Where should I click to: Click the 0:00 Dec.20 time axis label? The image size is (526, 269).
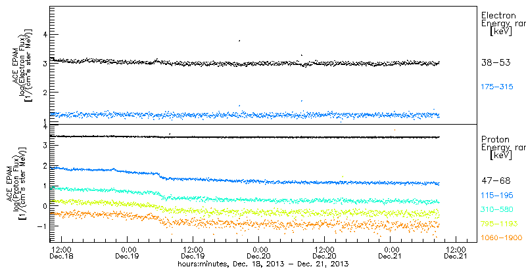(x=258, y=254)
